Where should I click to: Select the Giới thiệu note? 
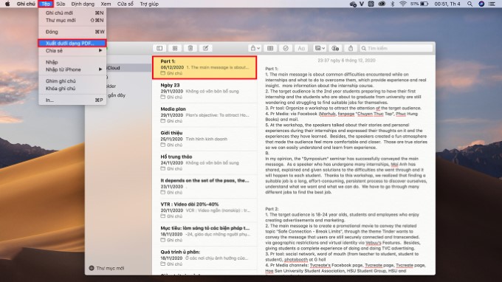(x=204, y=139)
